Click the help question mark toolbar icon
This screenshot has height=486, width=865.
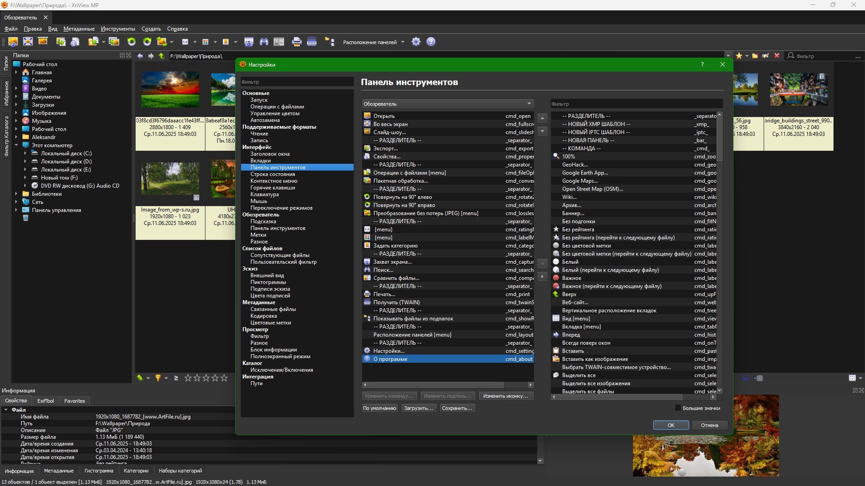pyautogui.click(x=431, y=42)
